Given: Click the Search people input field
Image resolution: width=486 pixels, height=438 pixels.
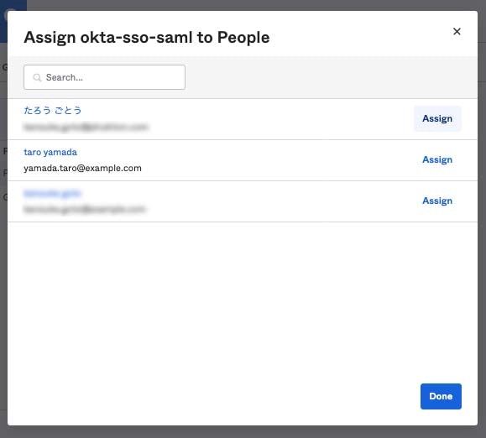Looking at the screenshot, I should (x=104, y=77).
